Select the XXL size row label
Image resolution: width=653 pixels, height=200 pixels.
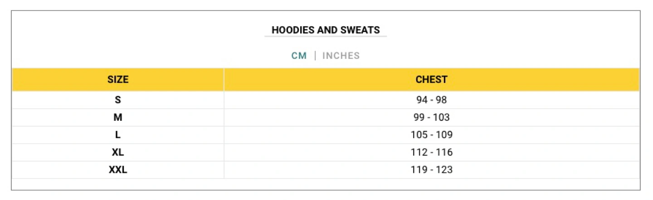pyautogui.click(x=118, y=170)
